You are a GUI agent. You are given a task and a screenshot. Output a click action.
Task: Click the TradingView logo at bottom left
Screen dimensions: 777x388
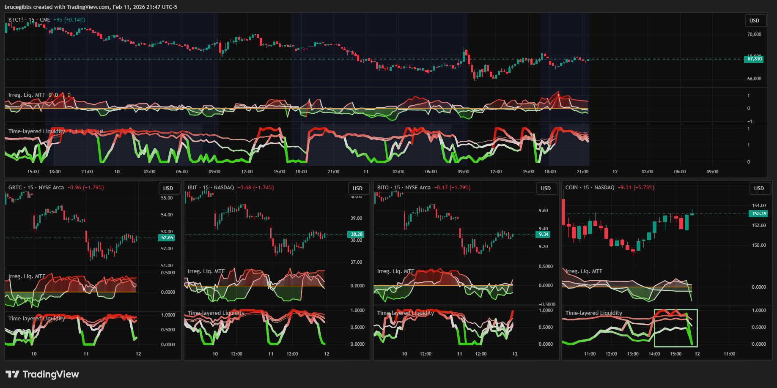[x=42, y=374]
